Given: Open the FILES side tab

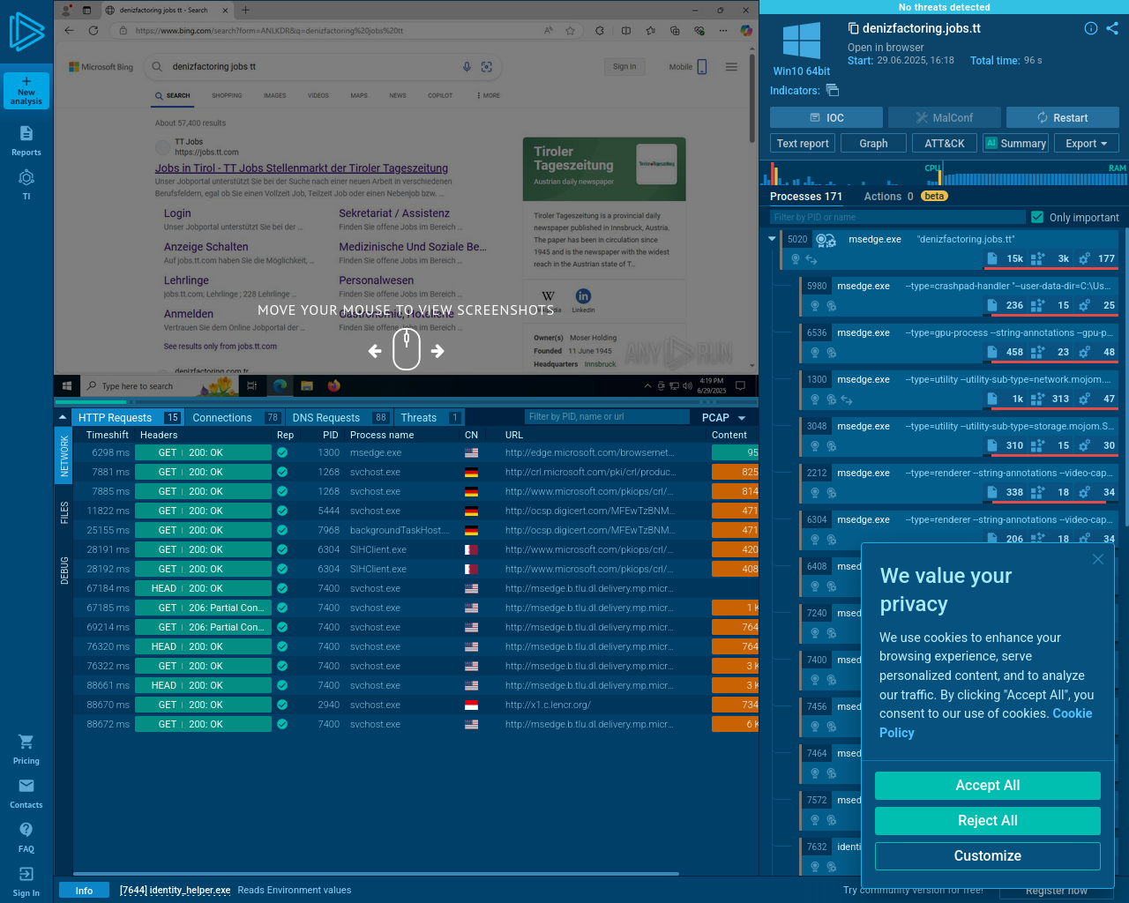Looking at the screenshot, I should 64,513.
